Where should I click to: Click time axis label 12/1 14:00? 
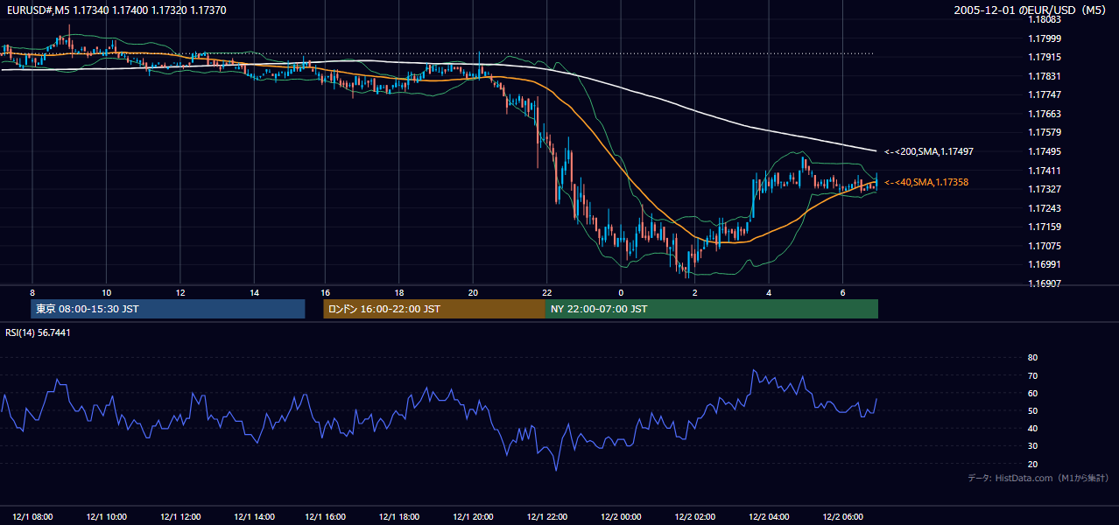pos(254,516)
